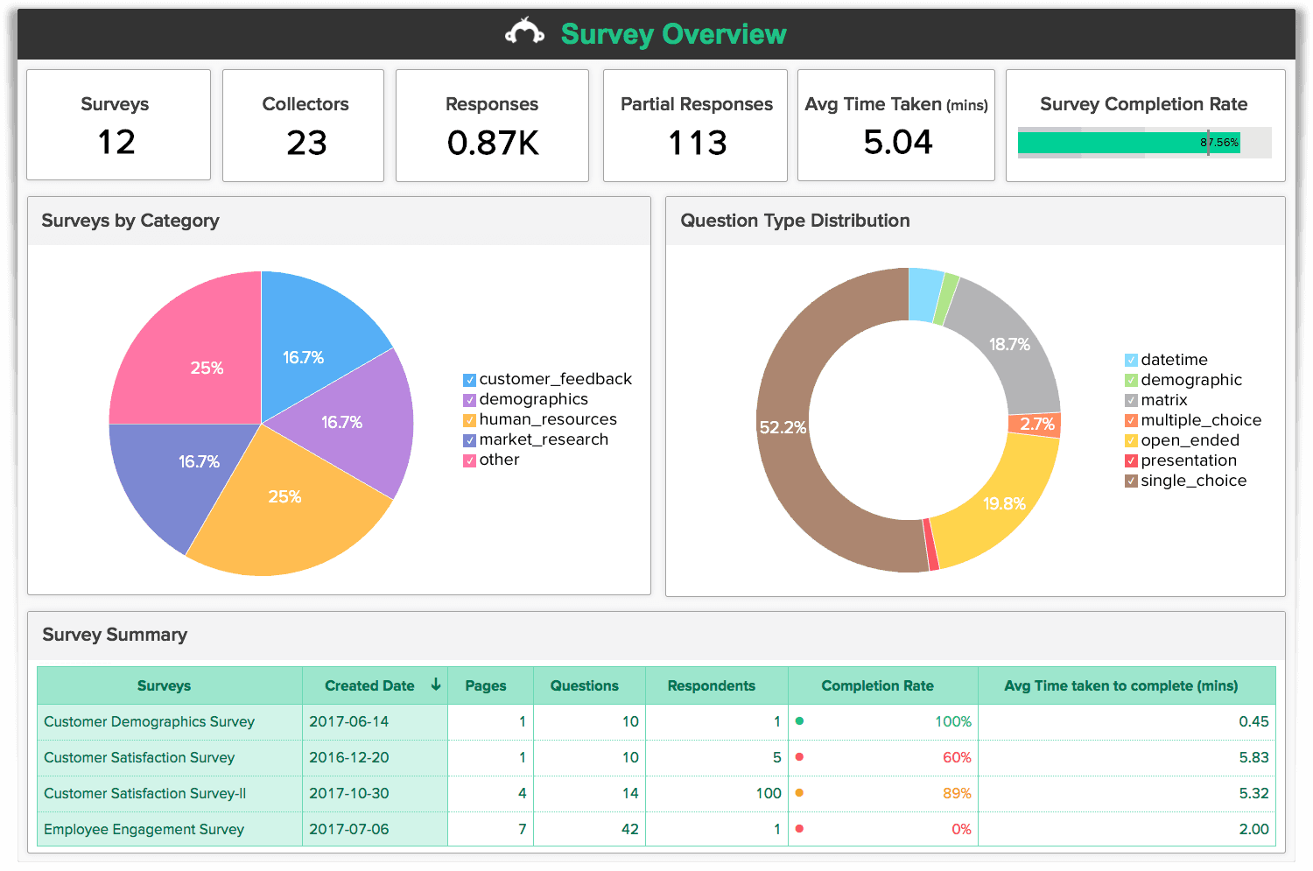
Task: Click the Questions column header
Action: point(585,685)
